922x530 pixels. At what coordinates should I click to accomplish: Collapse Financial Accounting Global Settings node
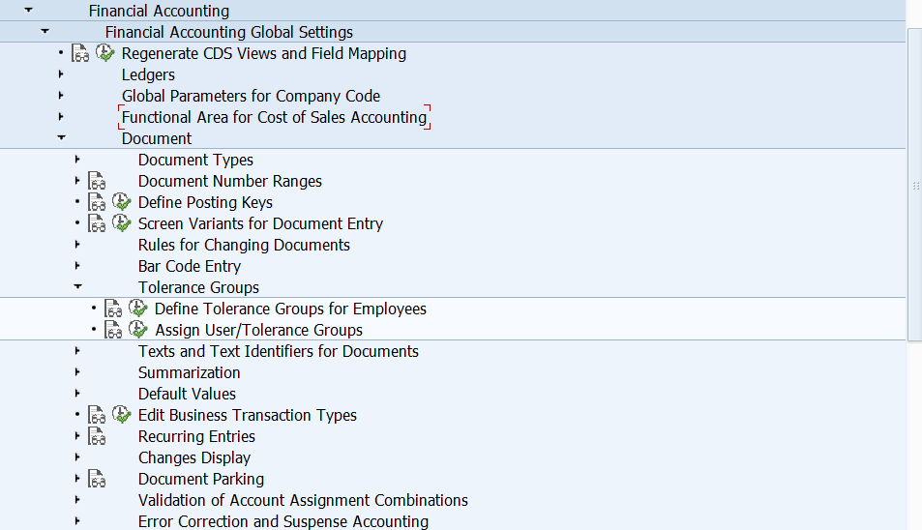point(45,31)
